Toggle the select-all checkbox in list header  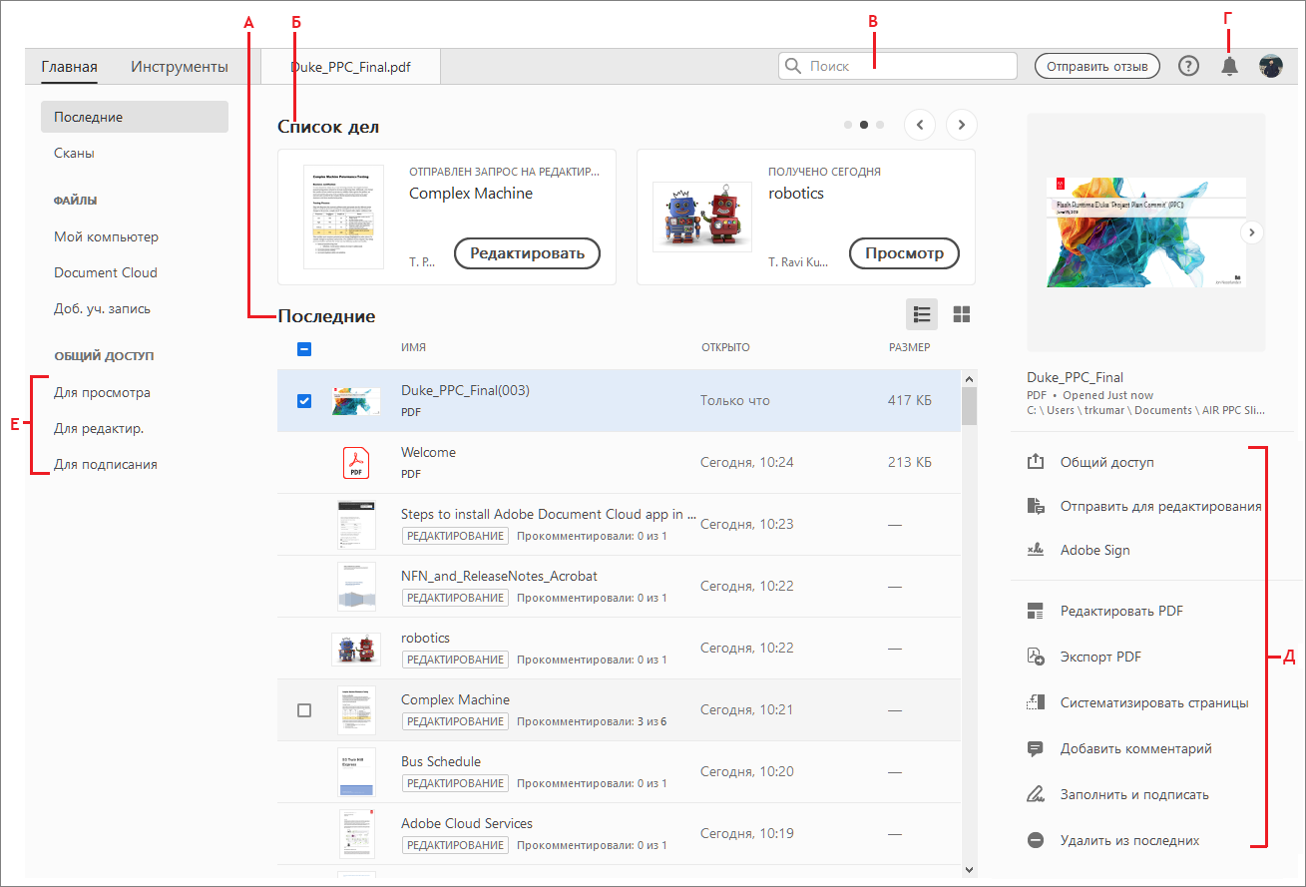[304, 349]
